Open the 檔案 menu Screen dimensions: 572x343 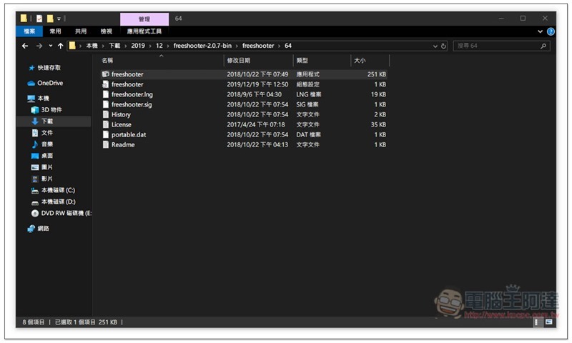tap(29, 31)
